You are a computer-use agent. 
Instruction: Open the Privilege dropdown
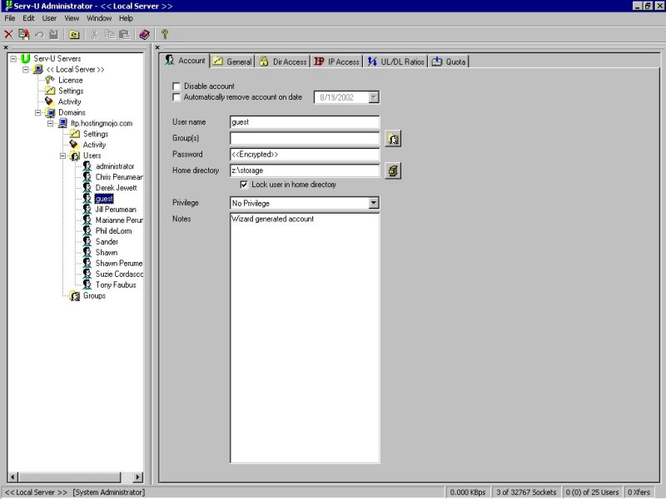(x=374, y=203)
